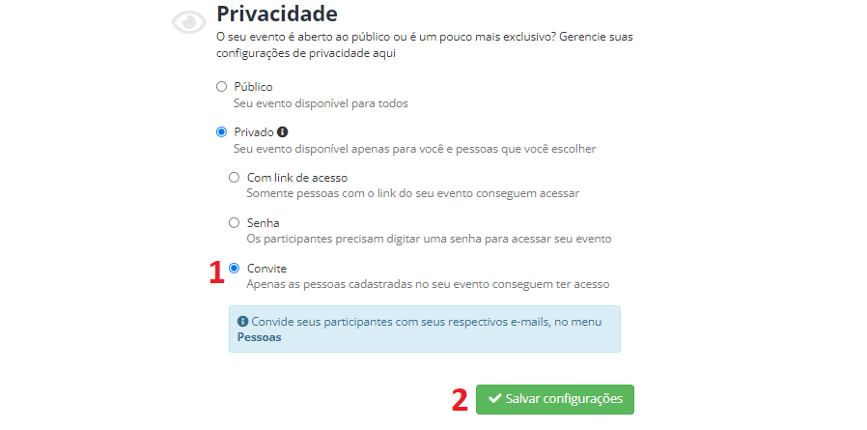Viewport: 867px width, 430px height.
Task: Click the info icon next to Privado
Action: 283,132
